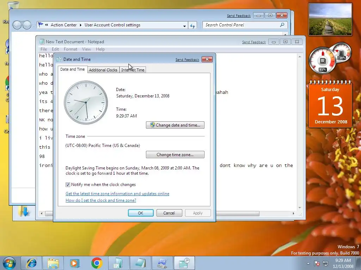Select the Date and Time tab
The width and height of the screenshot is (361, 270).
click(x=73, y=69)
